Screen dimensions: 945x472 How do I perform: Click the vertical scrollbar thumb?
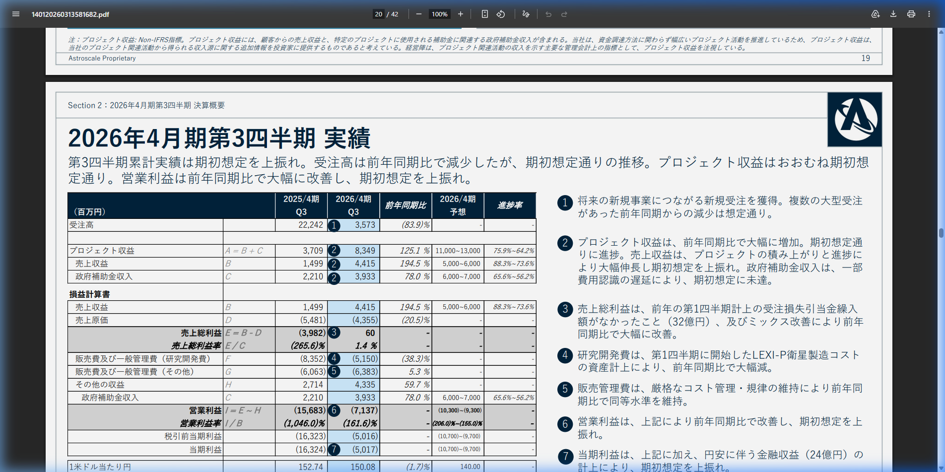[x=941, y=233]
